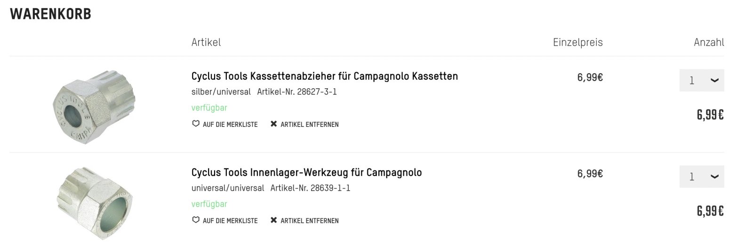Screen dimensions: 753x248
Task: Click 'Artikel entfernen' text for Kassettenabzieher
Action: point(309,124)
